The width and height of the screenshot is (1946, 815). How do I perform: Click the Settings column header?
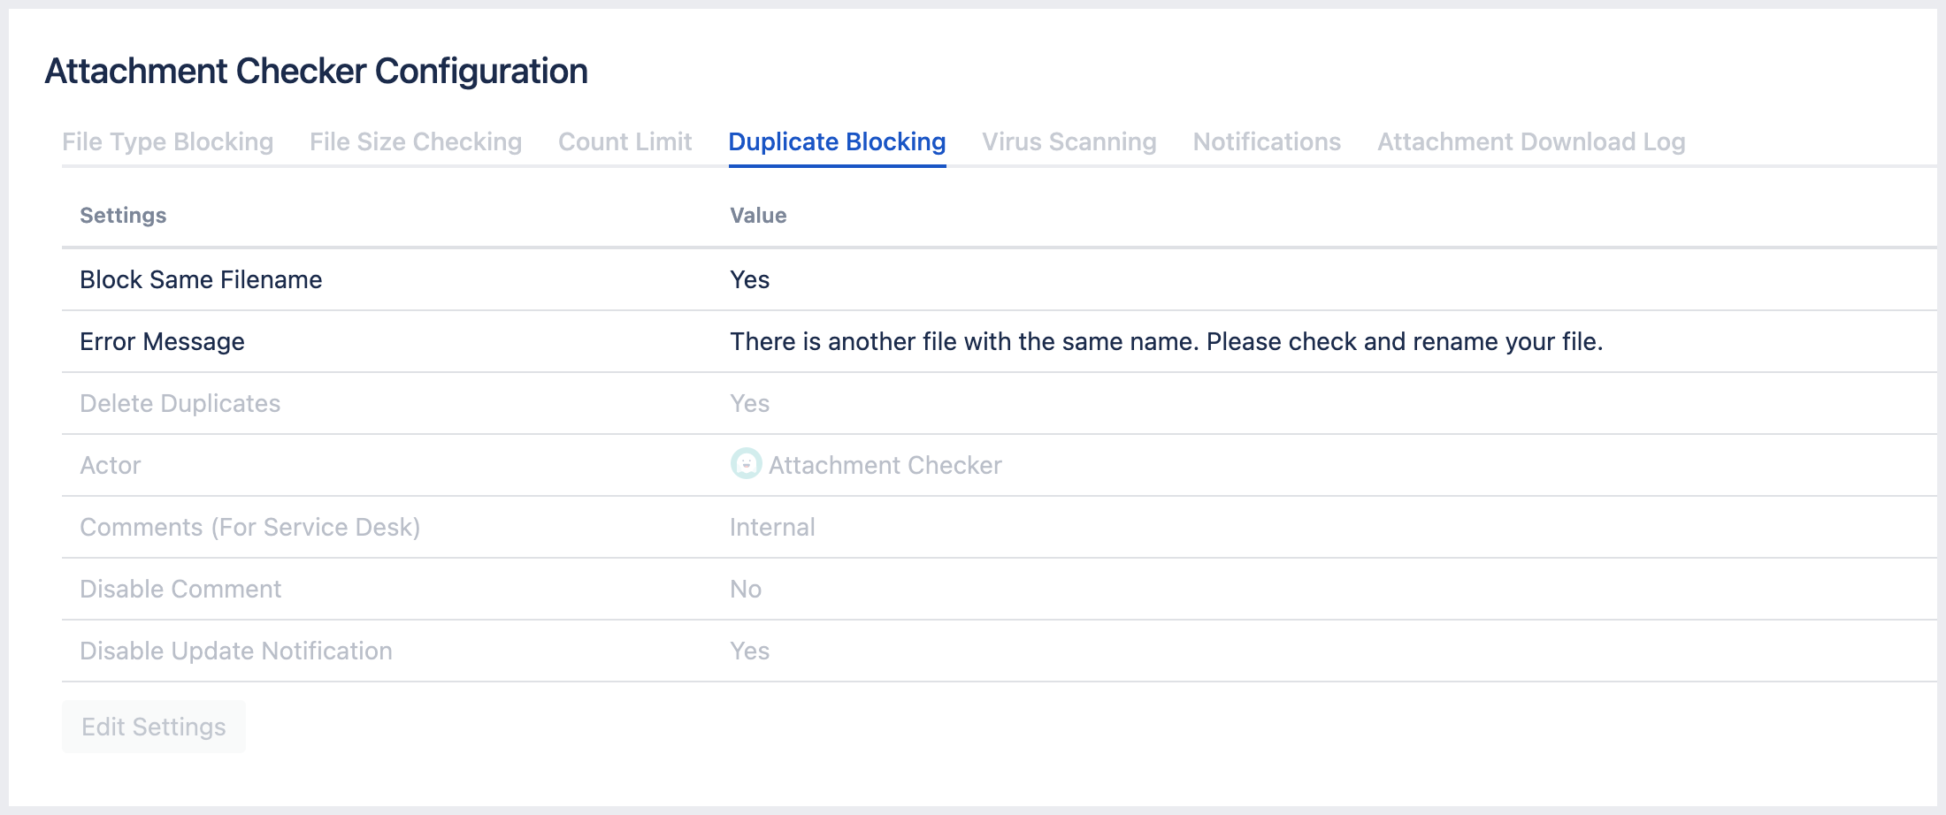123,216
